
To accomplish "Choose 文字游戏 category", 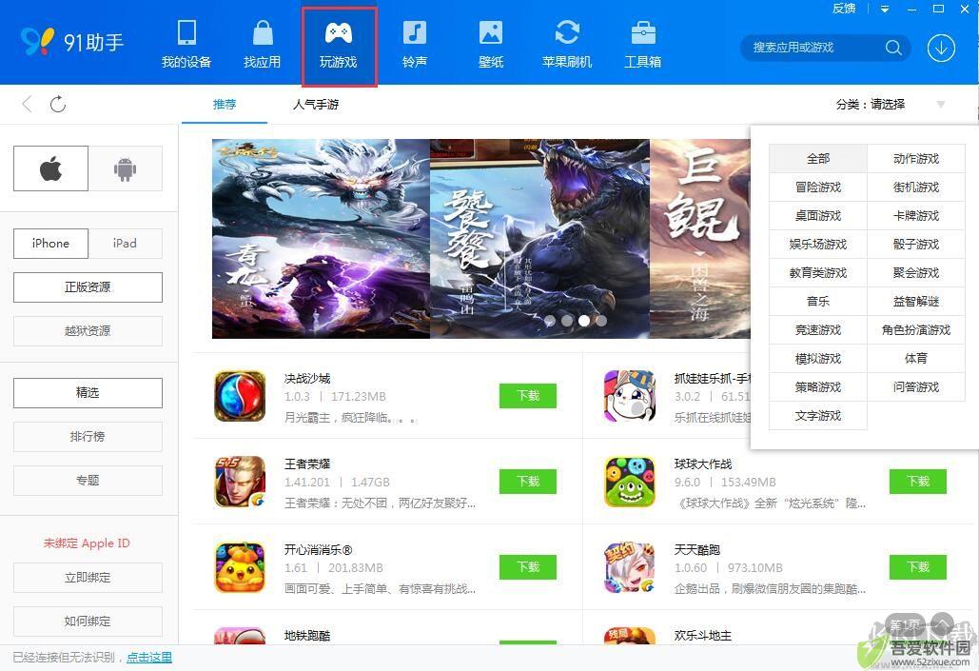I will click(818, 416).
